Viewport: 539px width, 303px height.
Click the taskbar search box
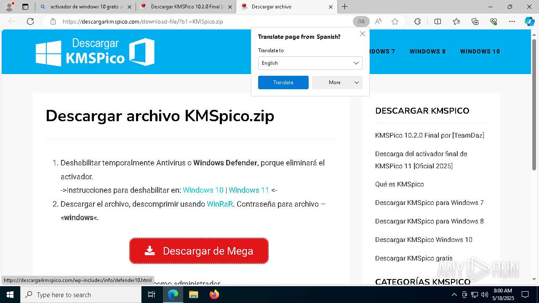[x=81, y=295]
